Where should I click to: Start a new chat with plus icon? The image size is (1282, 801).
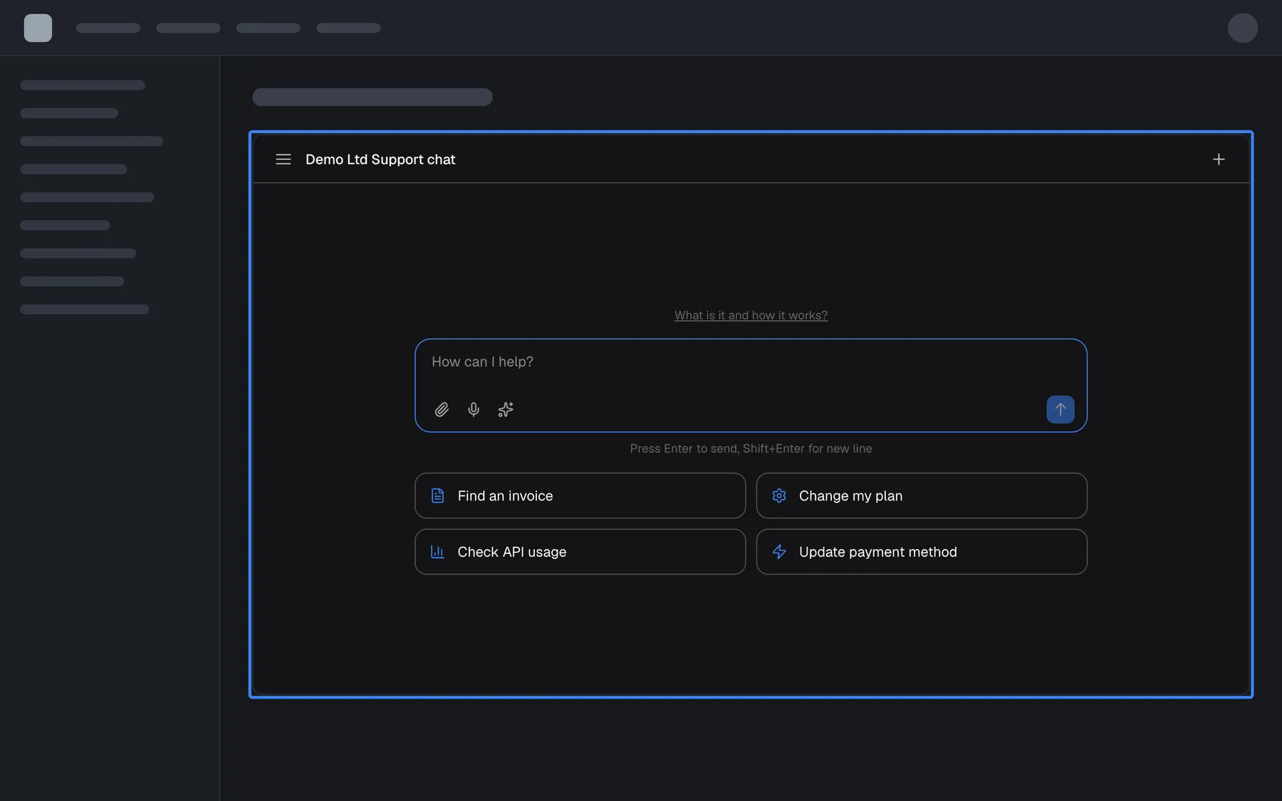[1219, 159]
